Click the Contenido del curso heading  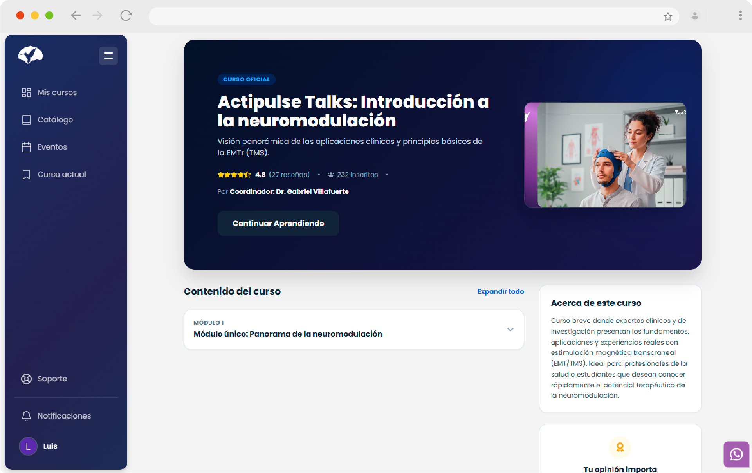click(x=232, y=291)
